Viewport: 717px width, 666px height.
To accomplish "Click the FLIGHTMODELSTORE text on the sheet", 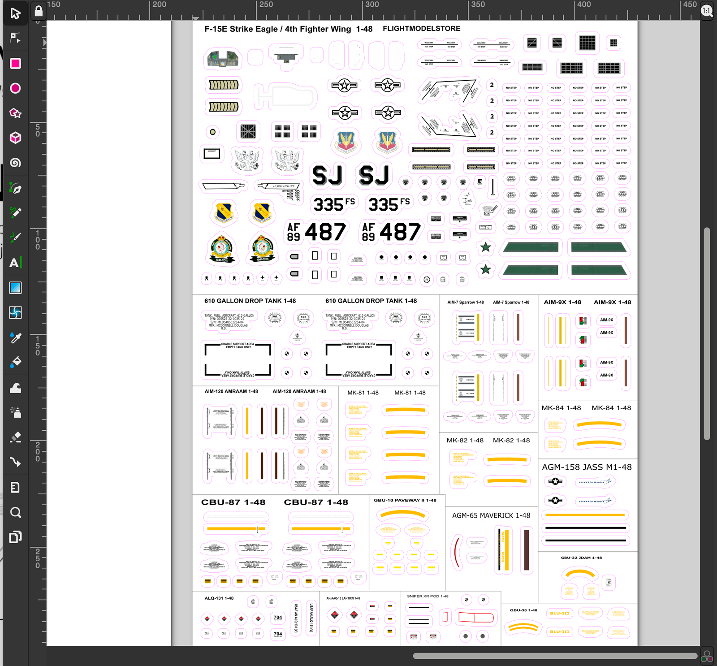I will (421, 29).
